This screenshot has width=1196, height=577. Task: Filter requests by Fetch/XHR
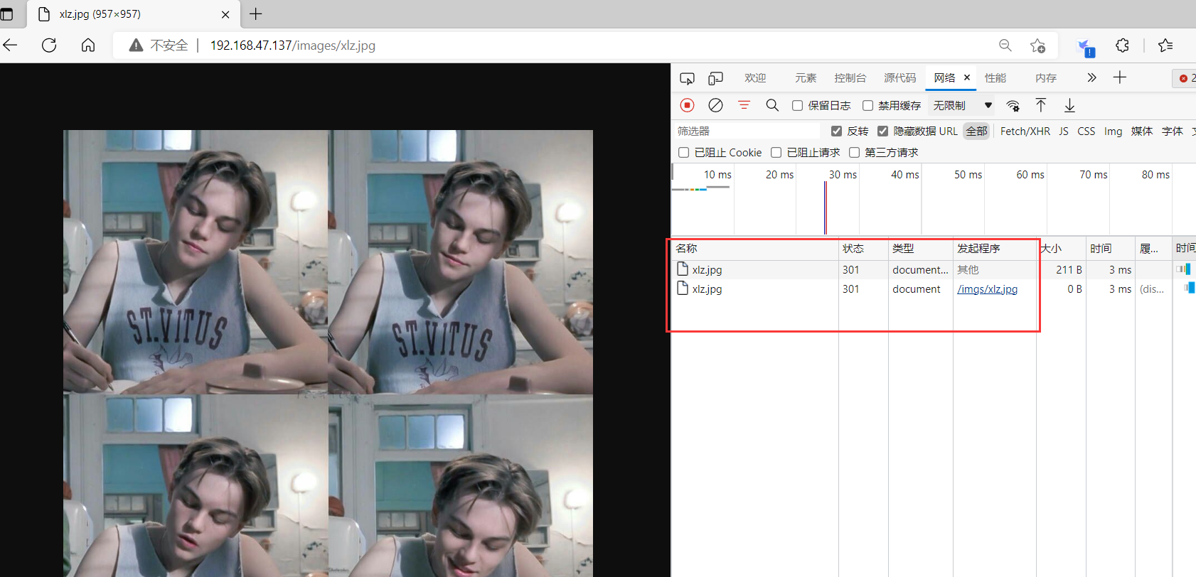(1025, 131)
